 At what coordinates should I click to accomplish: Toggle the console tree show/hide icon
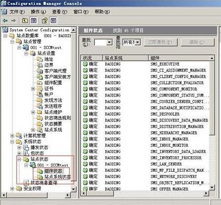[34, 21]
